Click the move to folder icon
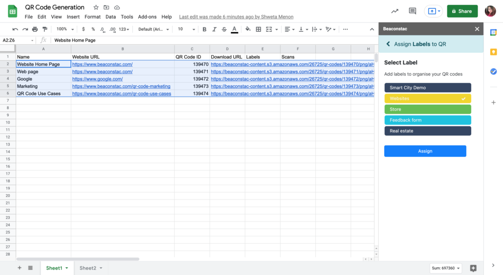503x275 pixels. [106, 7]
